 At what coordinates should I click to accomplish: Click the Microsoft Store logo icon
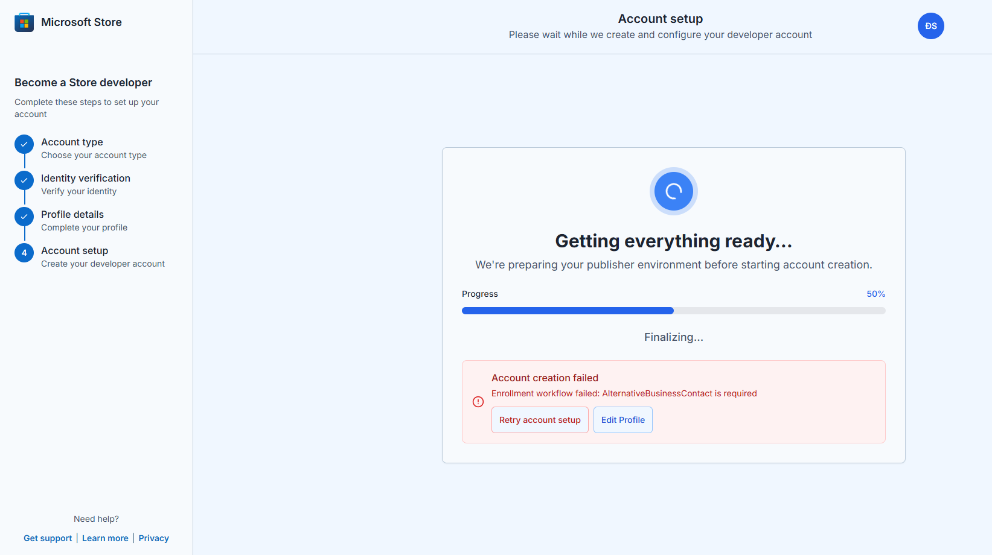(24, 22)
